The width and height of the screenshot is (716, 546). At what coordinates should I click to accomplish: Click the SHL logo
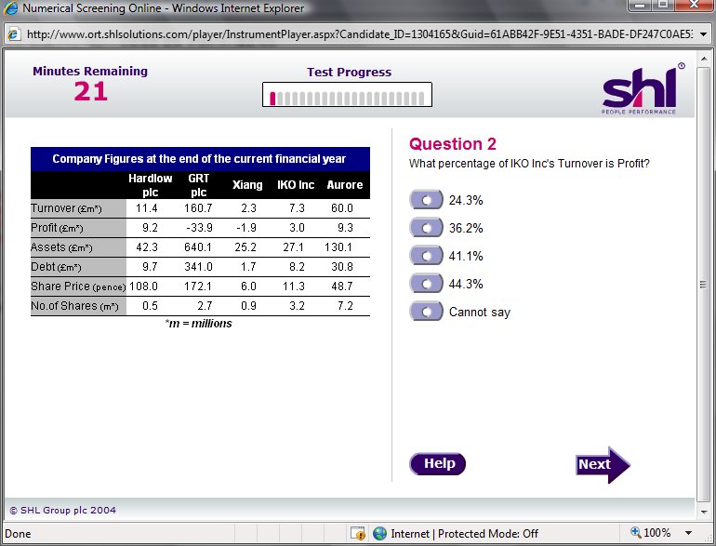[643, 89]
